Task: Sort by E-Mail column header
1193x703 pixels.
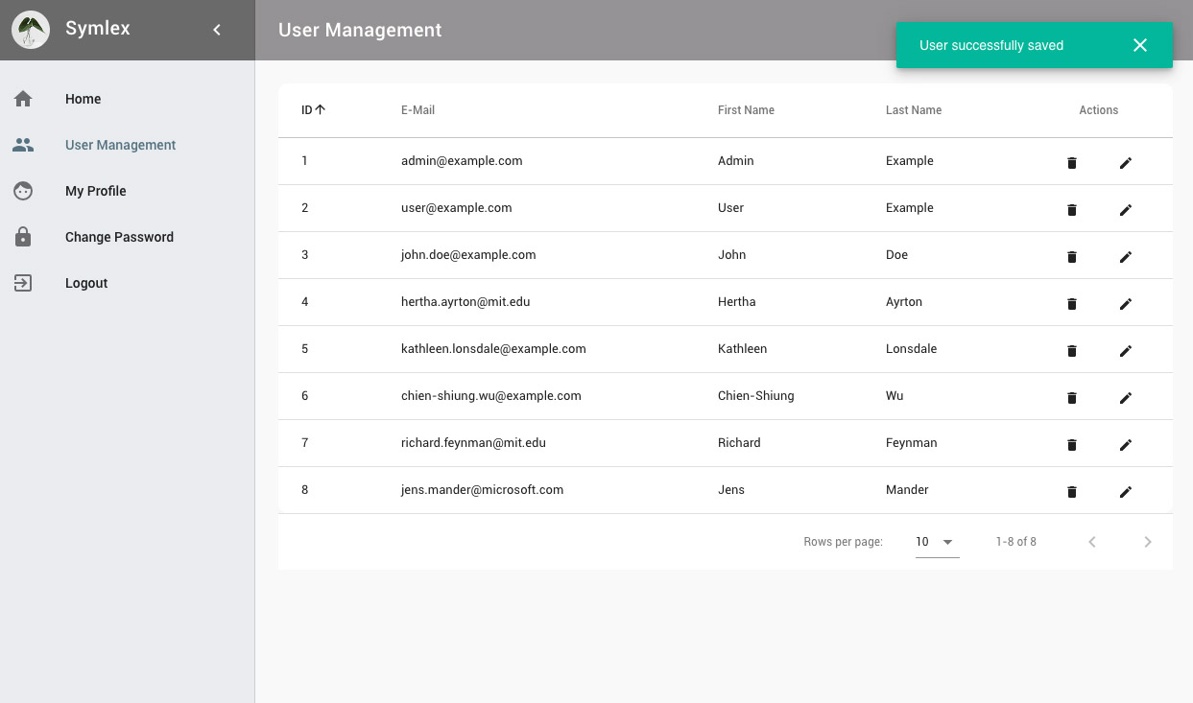Action: 418,110
